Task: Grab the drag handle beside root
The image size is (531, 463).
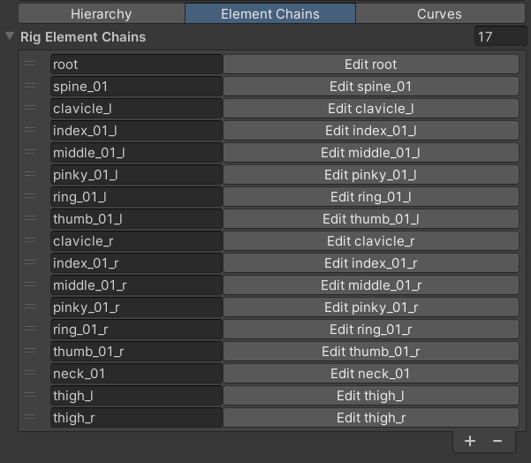Action: (x=30, y=65)
